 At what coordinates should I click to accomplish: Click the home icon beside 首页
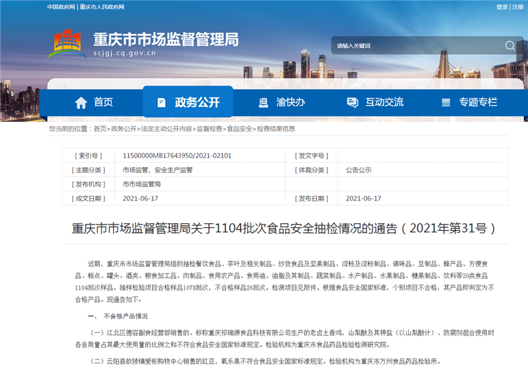[x=81, y=103]
